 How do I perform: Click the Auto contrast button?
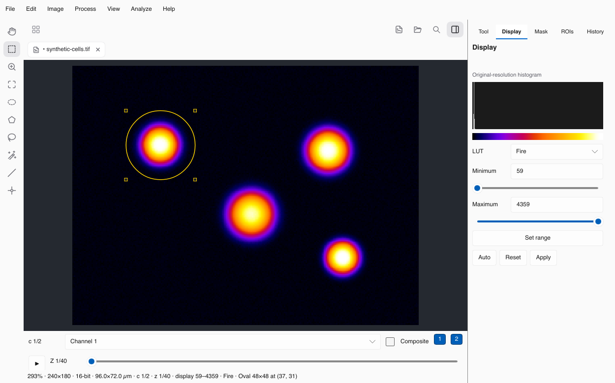coord(484,257)
